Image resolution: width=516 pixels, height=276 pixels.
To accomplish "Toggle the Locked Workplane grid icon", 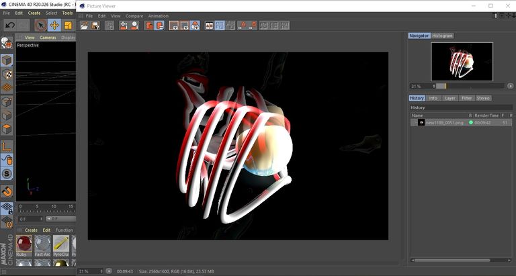I will pyautogui.click(x=7, y=209).
